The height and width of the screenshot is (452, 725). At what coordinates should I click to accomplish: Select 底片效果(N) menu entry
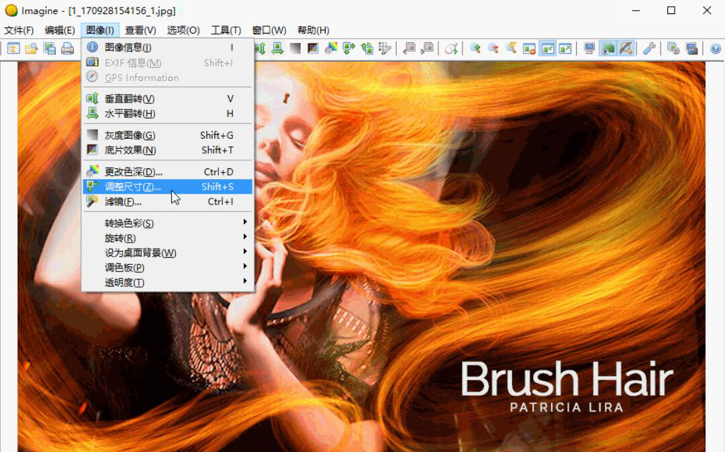point(167,150)
